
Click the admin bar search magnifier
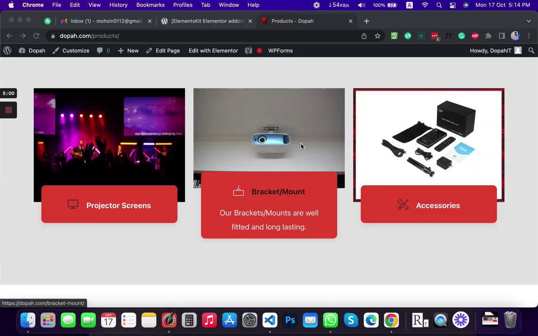(x=531, y=50)
